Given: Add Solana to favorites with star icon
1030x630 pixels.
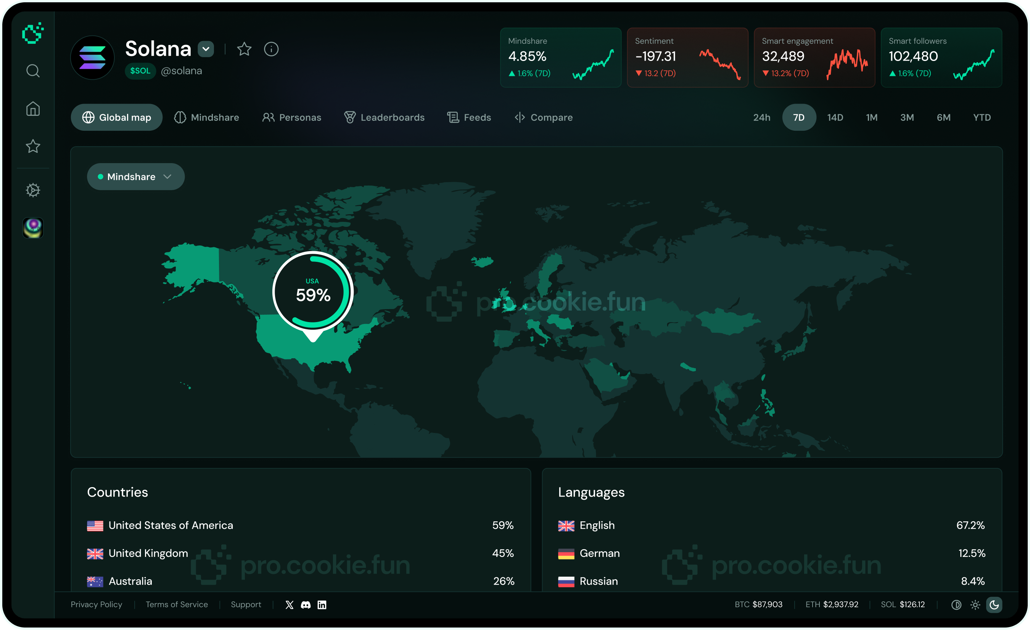Looking at the screenshot, I should coord(244,49).
